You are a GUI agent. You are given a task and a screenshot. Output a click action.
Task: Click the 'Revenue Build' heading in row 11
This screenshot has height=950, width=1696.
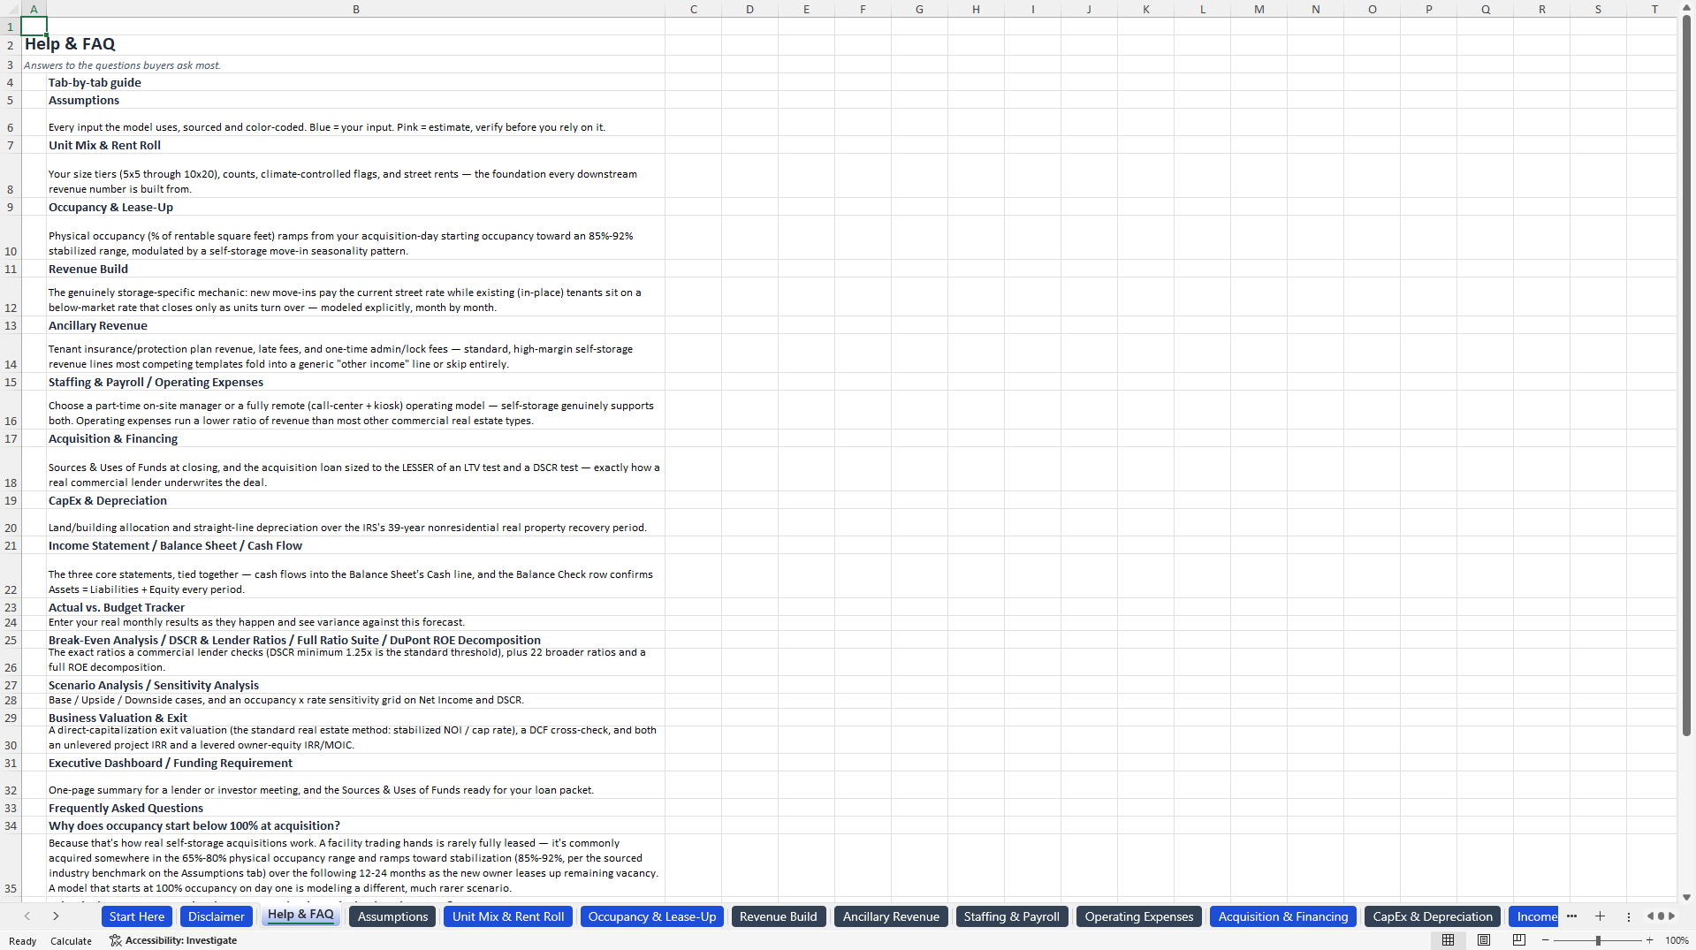[x=88, y=269]
